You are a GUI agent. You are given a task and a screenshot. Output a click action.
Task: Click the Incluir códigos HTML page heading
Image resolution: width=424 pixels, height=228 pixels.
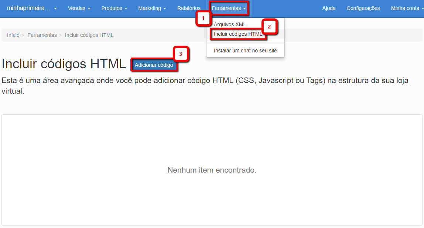coord(64,64)
